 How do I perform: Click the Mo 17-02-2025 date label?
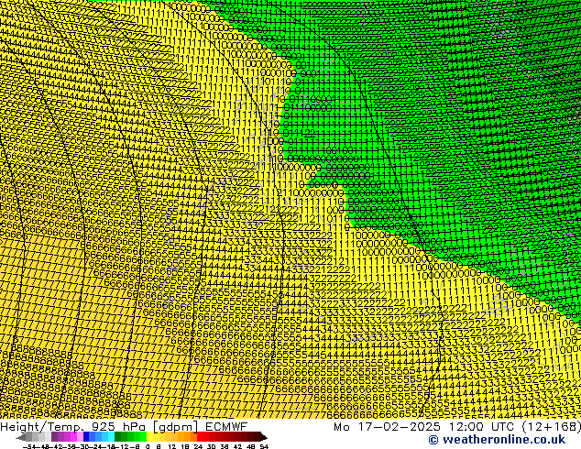pos(378,426)
